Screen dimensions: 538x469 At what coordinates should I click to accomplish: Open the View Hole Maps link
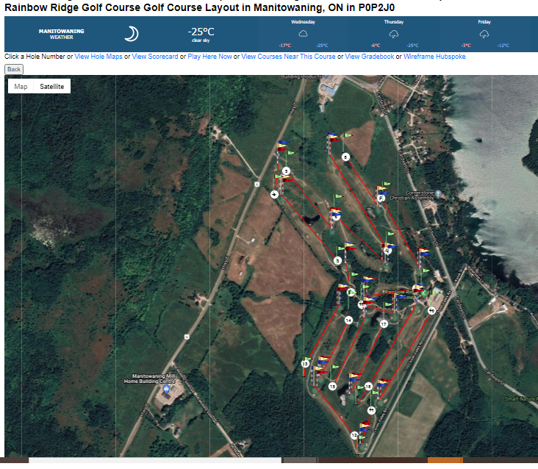98,57
